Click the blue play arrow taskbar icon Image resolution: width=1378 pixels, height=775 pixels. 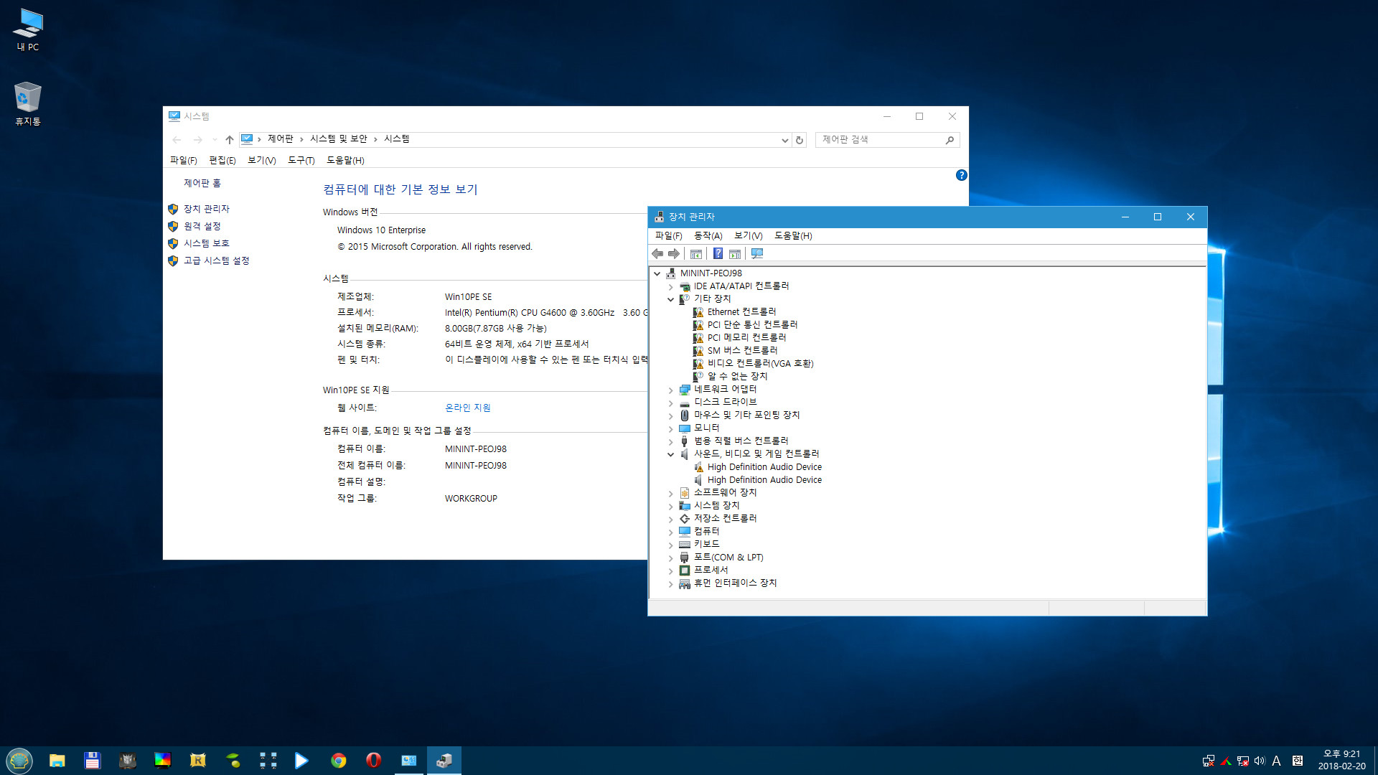[302, 761]
